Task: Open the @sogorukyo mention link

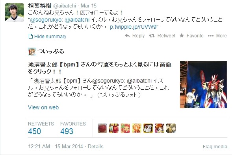Action: coord(46,20)
